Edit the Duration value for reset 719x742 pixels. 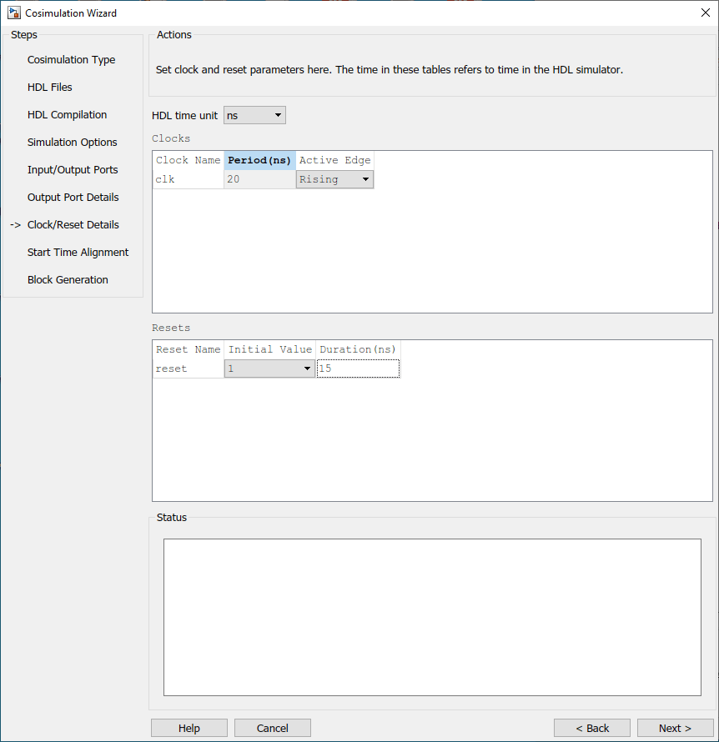pyautogui.click(x=357, y=368)
